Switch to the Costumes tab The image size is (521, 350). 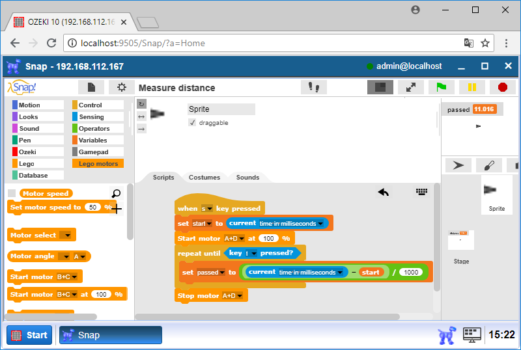(204, 178)
